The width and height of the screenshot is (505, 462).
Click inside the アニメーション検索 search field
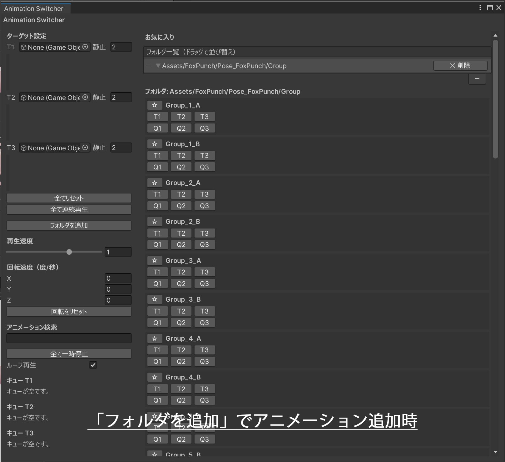point(69,338)
